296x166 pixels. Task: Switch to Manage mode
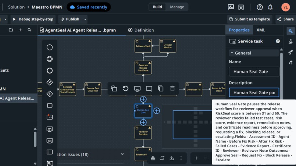click(177, 7)
